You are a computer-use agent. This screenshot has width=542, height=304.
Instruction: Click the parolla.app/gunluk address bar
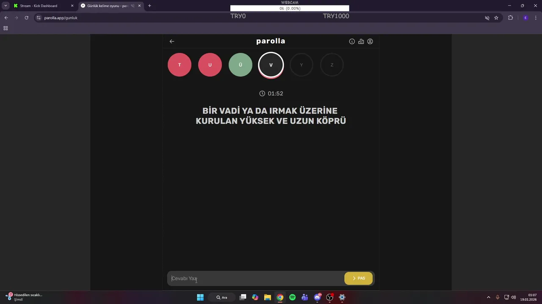pos(258,18)
